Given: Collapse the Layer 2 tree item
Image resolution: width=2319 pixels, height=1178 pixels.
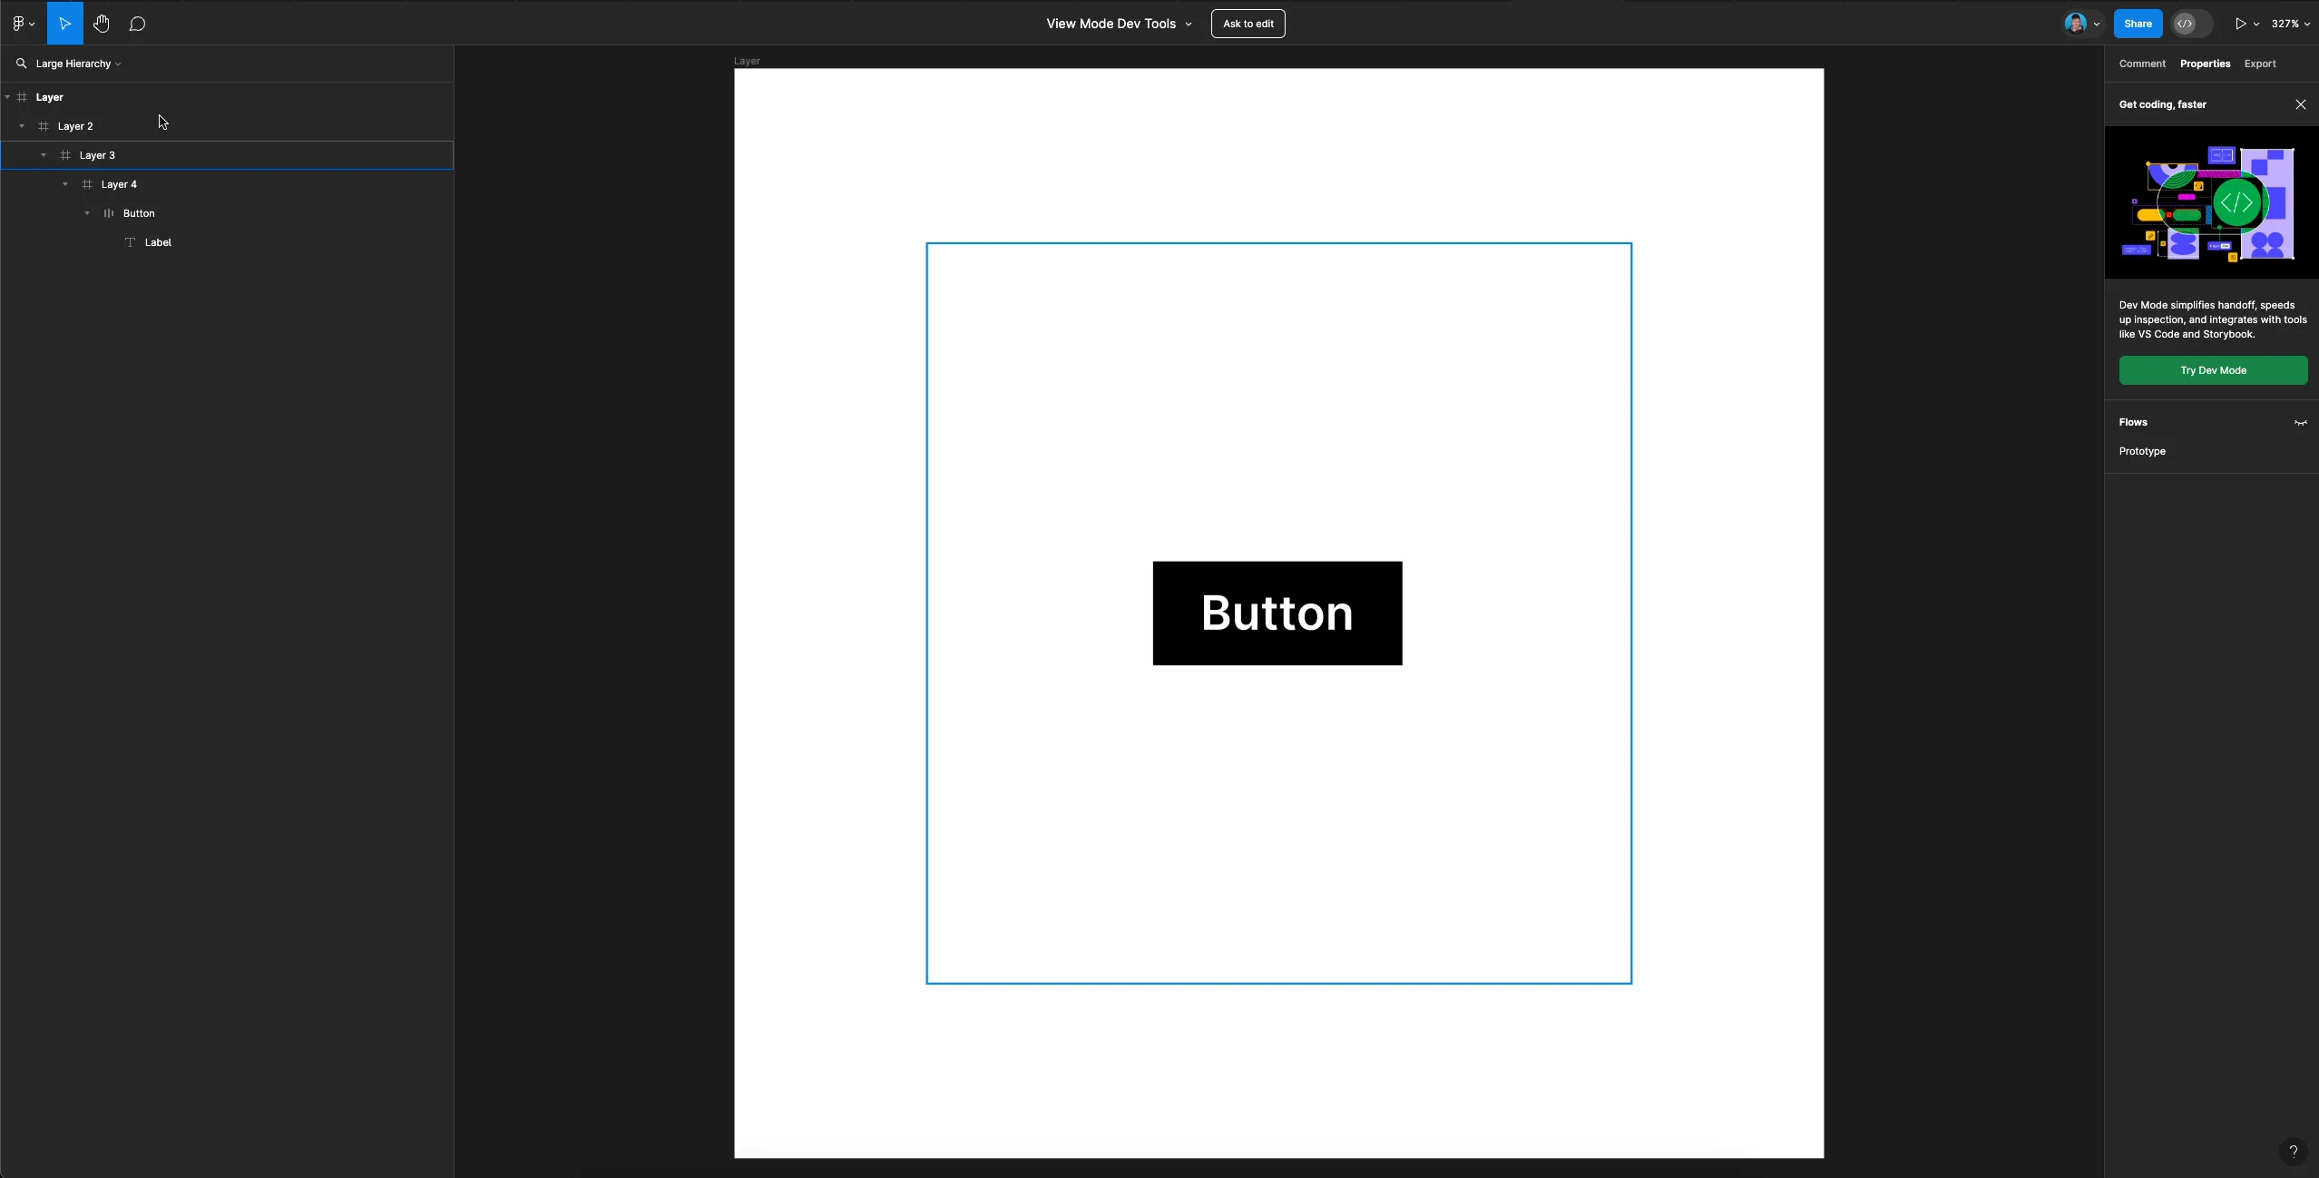Looking at the screenshot, I should [22, 126].
